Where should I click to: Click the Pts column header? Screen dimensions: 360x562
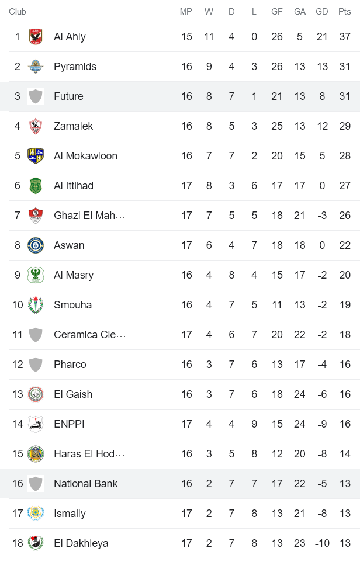pos(345,12)
